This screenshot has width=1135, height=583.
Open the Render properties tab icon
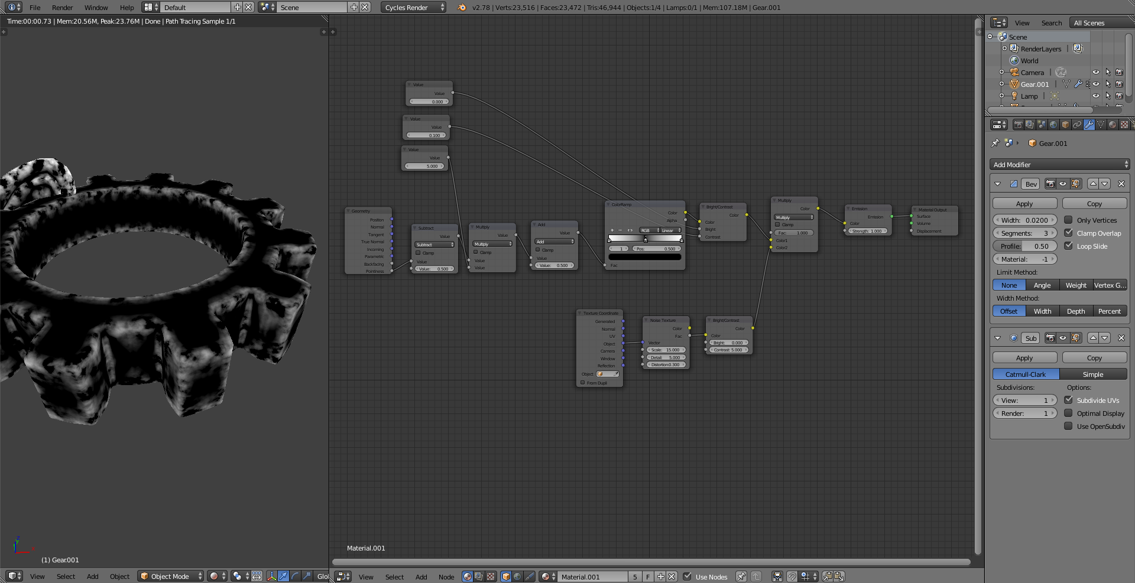[1018, 125]
